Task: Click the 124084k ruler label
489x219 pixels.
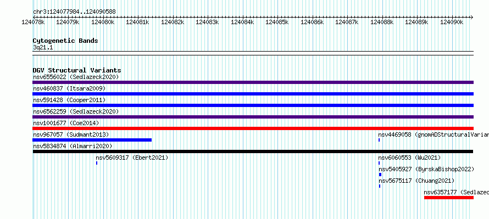Action: 242,22
